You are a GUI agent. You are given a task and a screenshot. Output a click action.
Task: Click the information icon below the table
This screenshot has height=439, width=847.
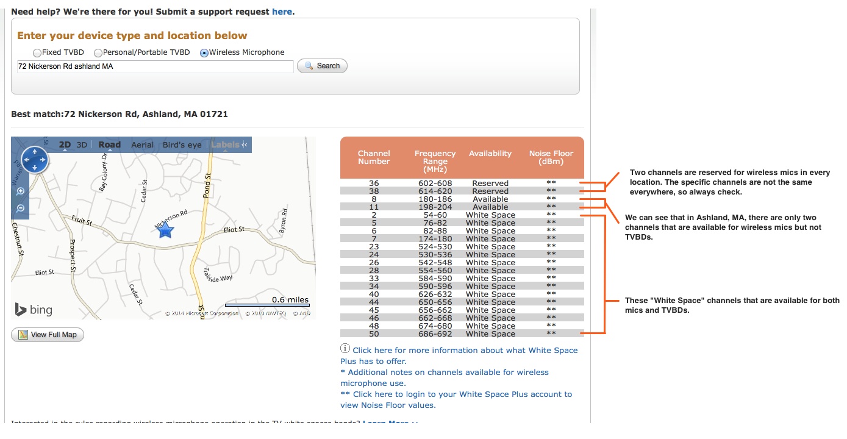tap(345, 349)
